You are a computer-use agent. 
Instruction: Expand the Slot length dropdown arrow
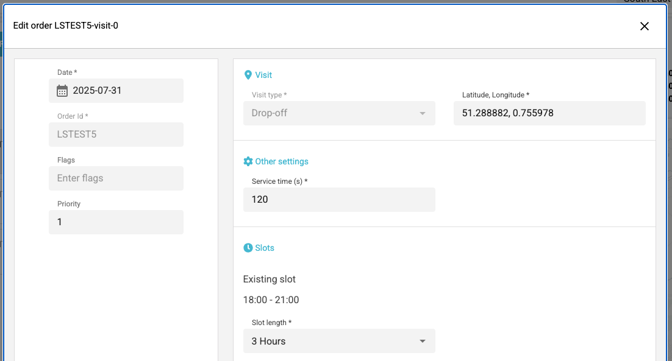(423, 341)
